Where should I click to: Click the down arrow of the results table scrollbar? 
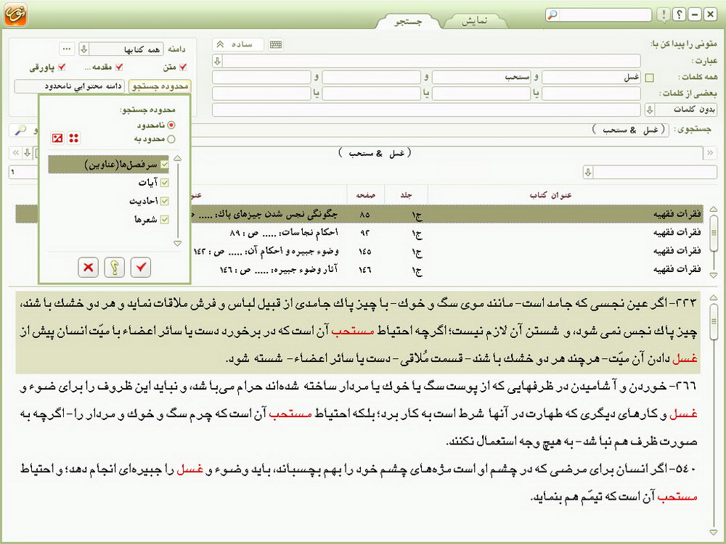coord(714,275)
